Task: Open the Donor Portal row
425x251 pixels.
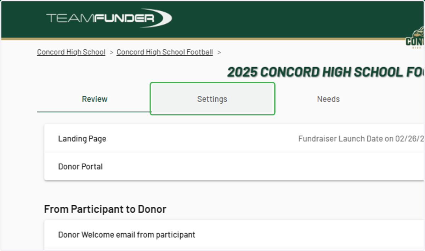Action: point(234,166)
